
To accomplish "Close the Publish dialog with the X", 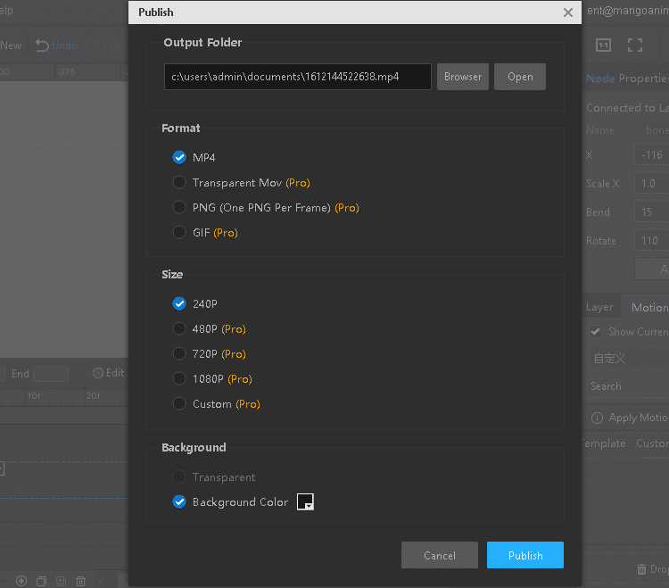I will 568,12.
